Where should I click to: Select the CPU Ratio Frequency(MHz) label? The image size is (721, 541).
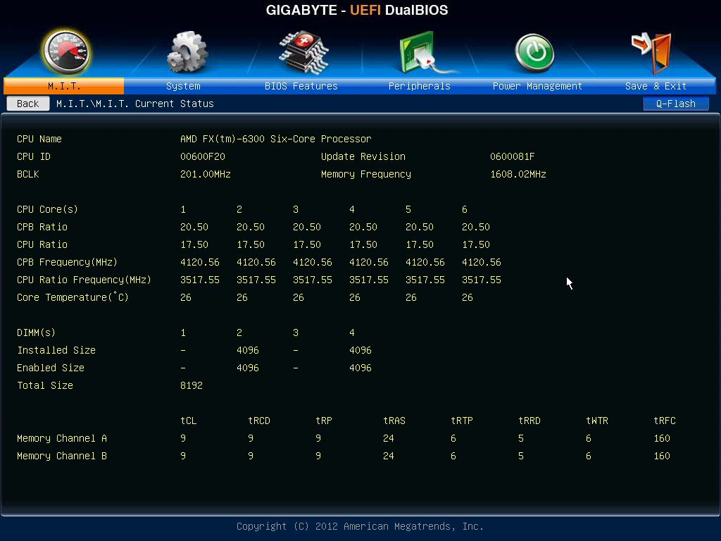(x=84, y=280)
